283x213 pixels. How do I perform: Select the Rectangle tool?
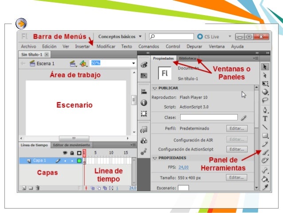point(265,135)
